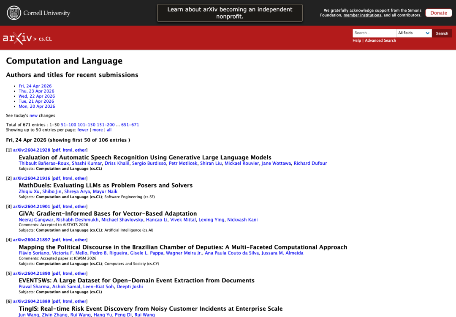This screenshot has width=456, height=317.
Task: Open author Thibault Bañeras-Roux
Action: pos(44,163)
